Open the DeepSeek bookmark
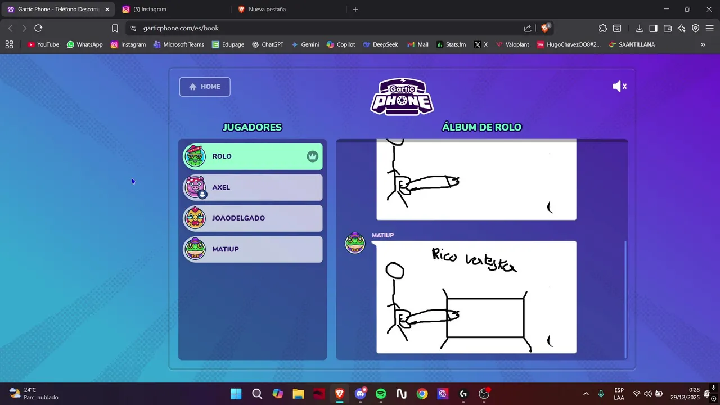 click(x=380, y=44)
